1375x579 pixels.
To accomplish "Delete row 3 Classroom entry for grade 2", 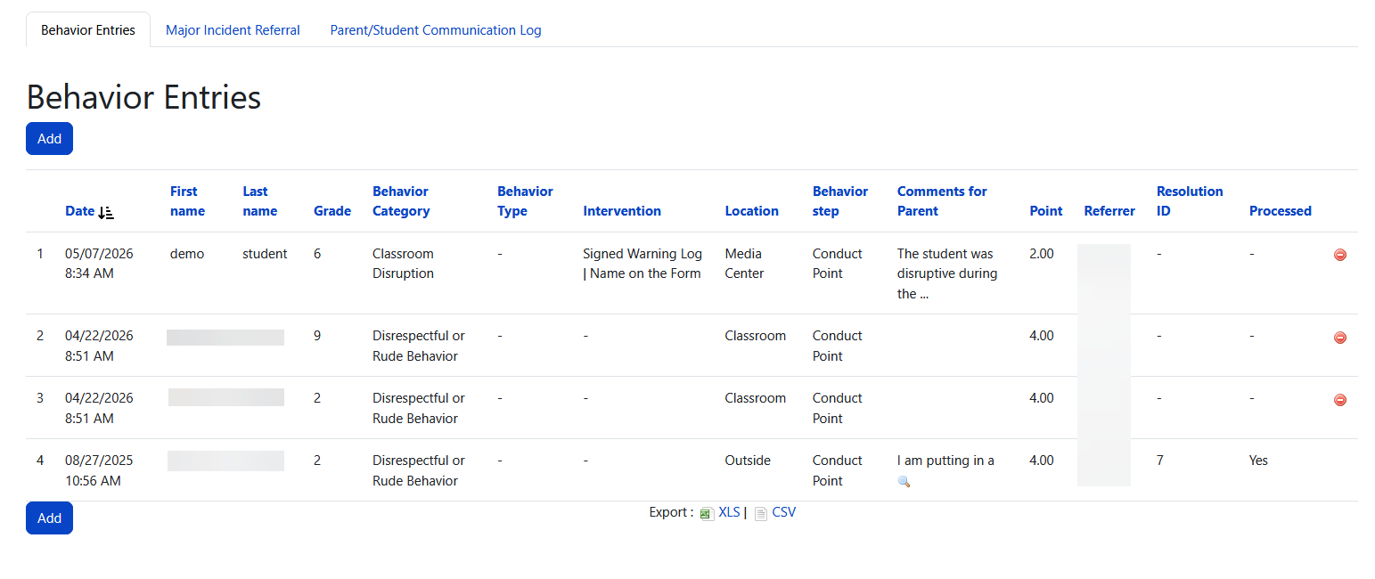I will 1339,400.
